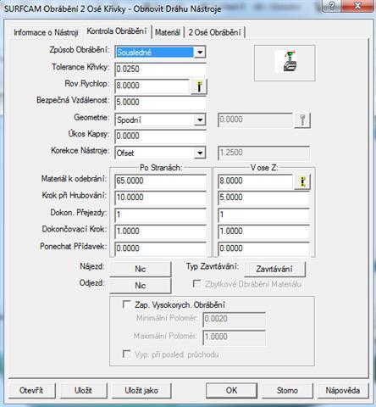Enable Zap. Vysokorych. Obrábění checkbox
The width and height of the screenshot is (376, 407).
[126, 304]
